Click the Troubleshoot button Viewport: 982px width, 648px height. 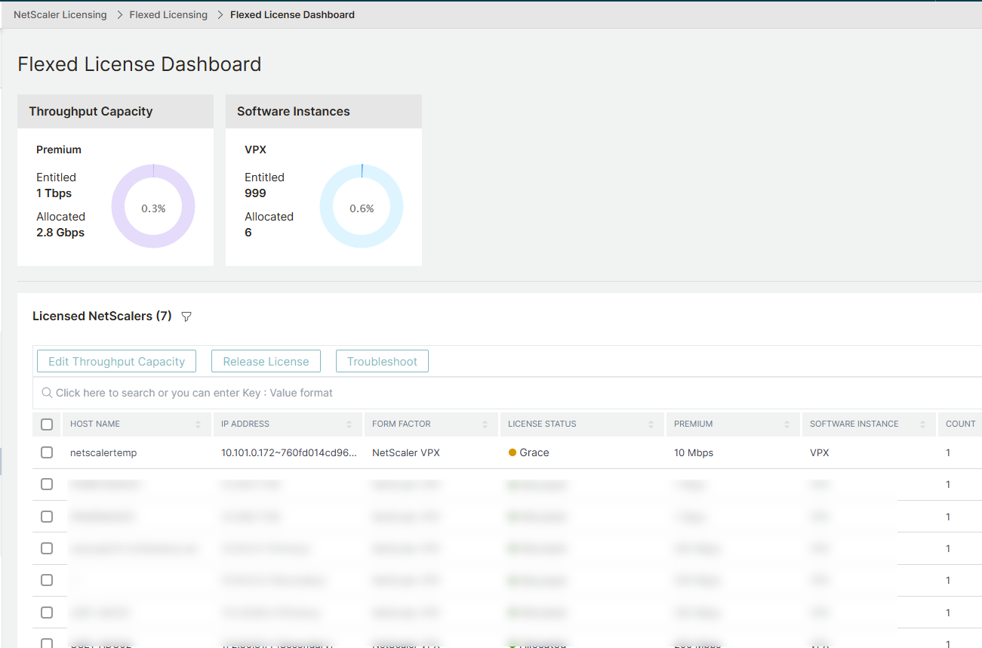(x=382, y=361)
